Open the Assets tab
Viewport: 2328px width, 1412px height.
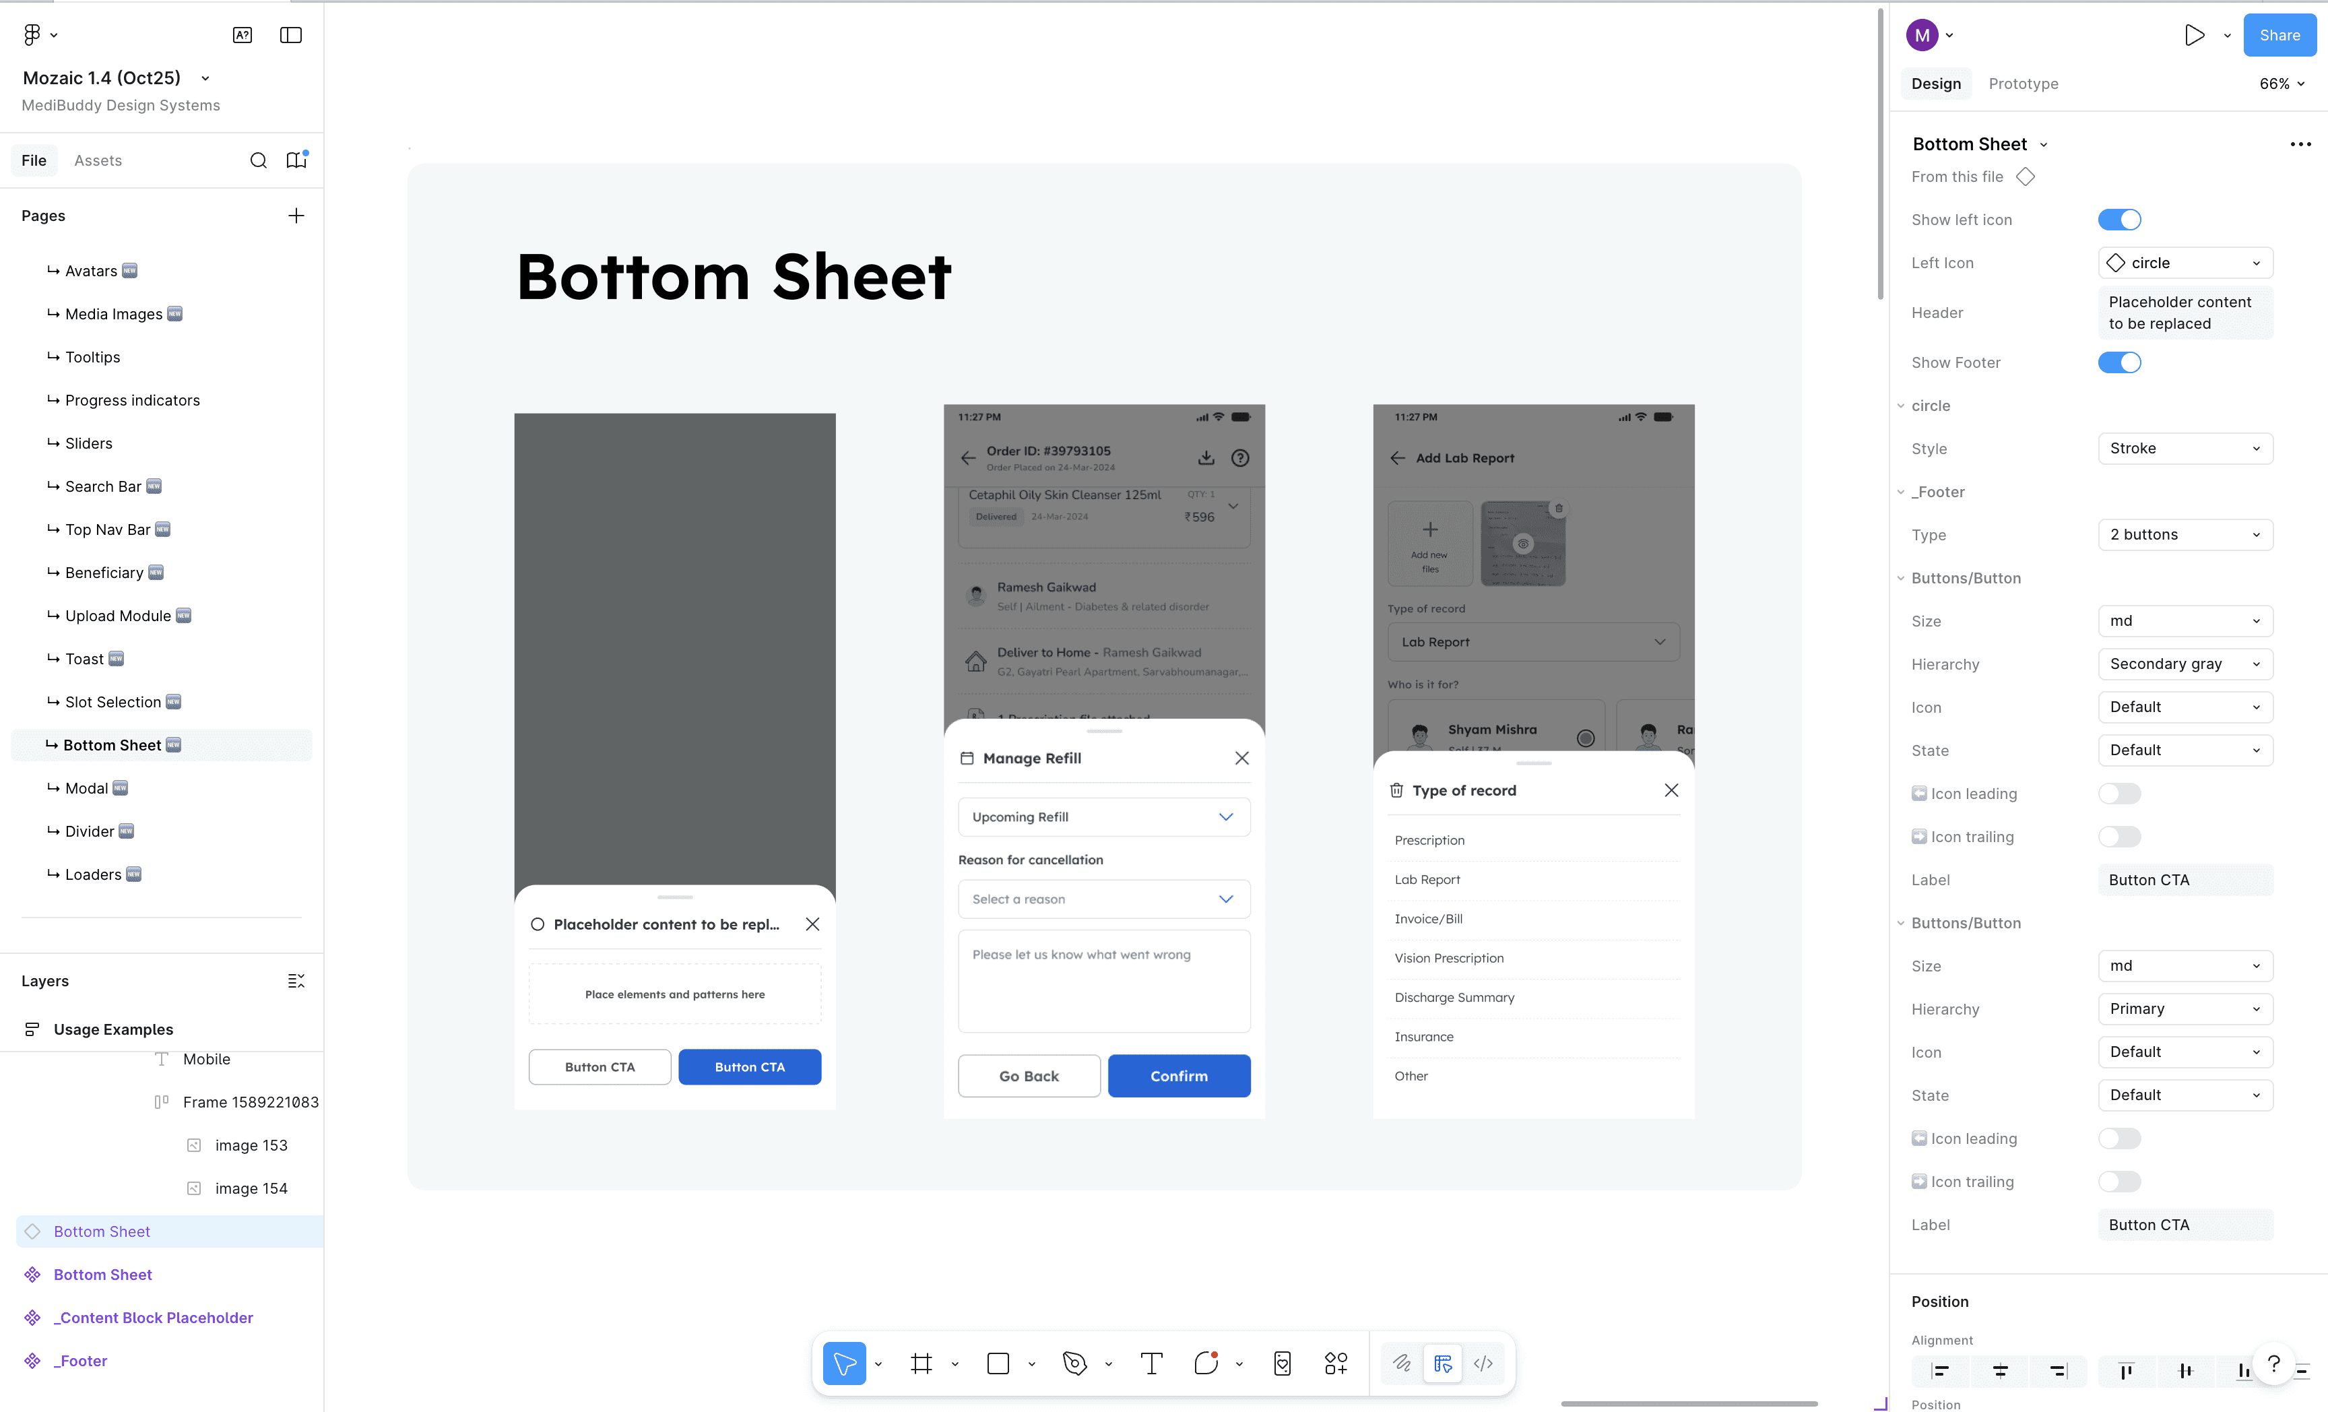(98, 161)
